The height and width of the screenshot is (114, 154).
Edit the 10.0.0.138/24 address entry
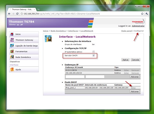126,70
